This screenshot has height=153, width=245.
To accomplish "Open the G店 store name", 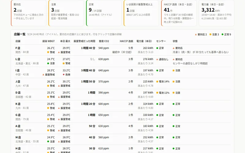I will pos(18,115).
